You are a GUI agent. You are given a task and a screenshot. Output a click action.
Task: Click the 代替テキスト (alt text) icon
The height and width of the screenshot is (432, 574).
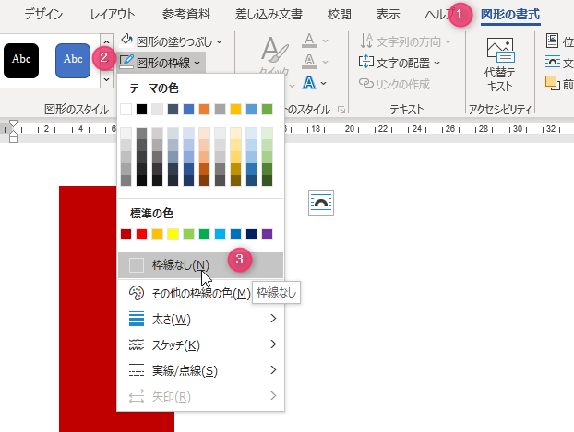click(499, 53)
